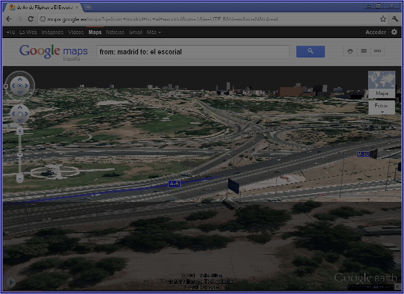Select Maps in Google bar
404x294 pixels.
click(x=95, y=32)
